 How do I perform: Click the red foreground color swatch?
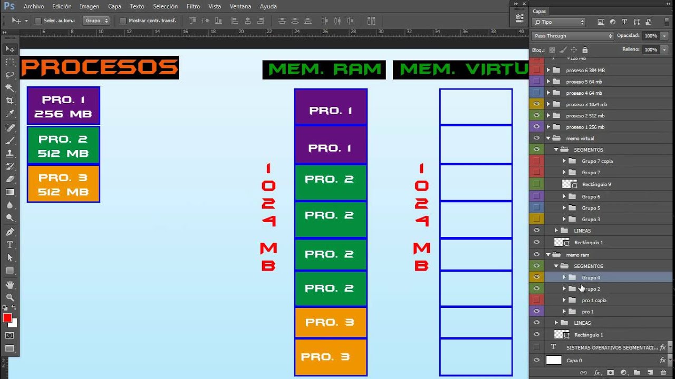[x=7, y=318]
